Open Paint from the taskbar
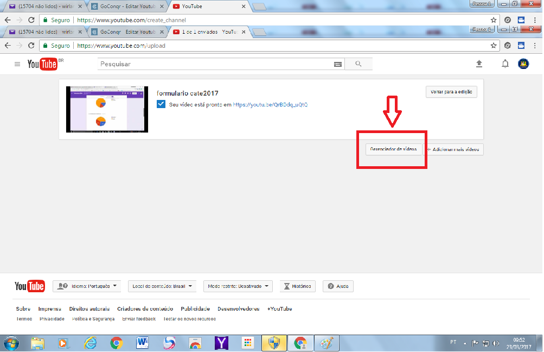The image size is (544, 352). 326,343
